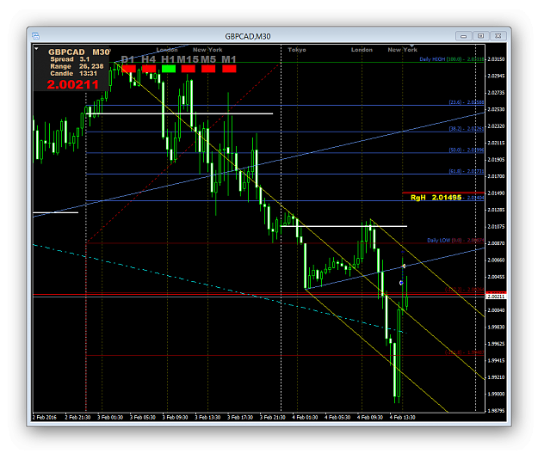This screenshot has height=453, width=538.
Task: Click the 3 Feb 17:30 time axis label
Action: point(240,418)
